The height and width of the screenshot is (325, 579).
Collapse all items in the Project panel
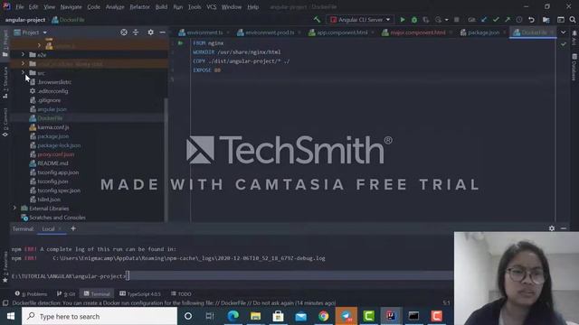point(136,32)
